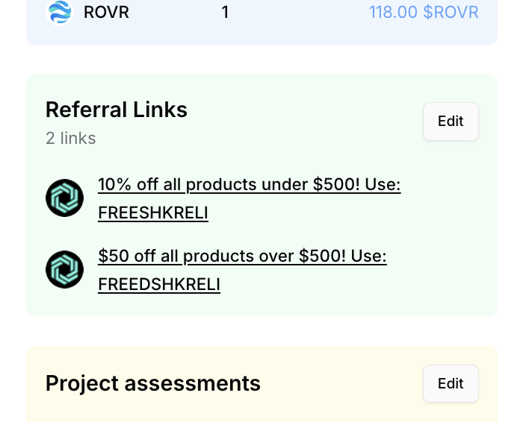
Task: Click the hexagon icon beside 10% off offer
Action: (64, 198)
